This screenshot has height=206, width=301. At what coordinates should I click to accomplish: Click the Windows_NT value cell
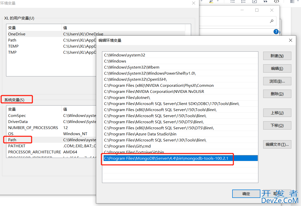tap(75, 134)
